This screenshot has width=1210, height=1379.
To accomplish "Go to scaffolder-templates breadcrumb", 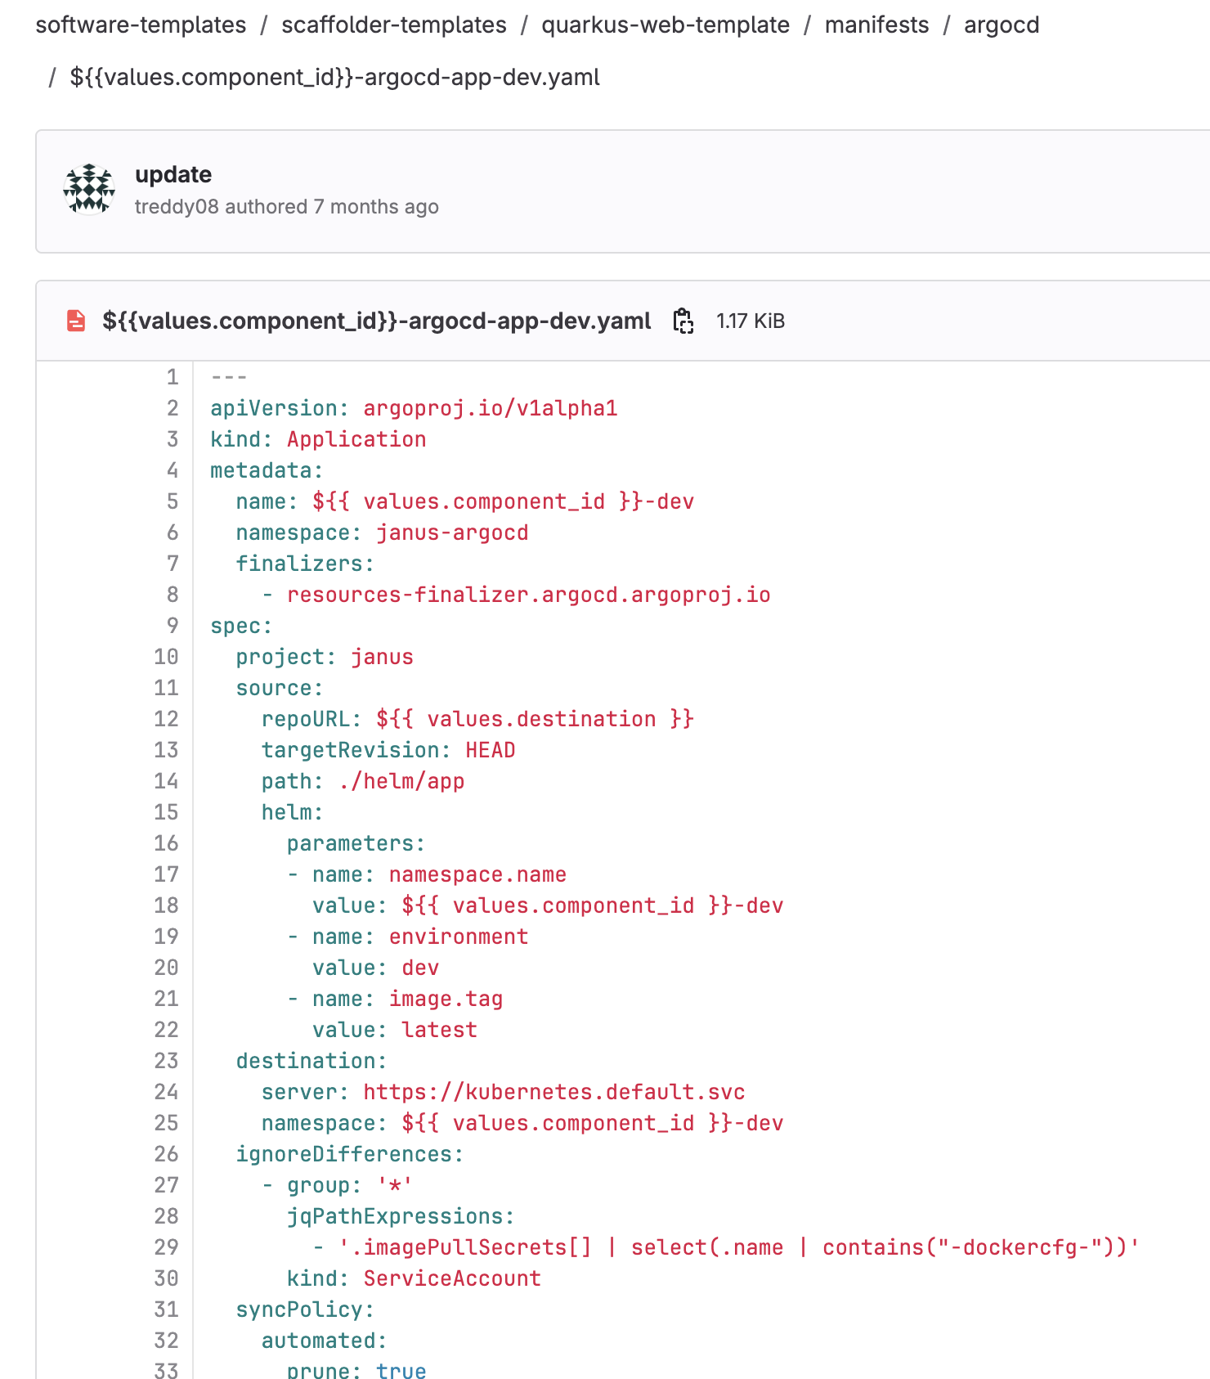I will pyautogui.click(x=394, y=25).
